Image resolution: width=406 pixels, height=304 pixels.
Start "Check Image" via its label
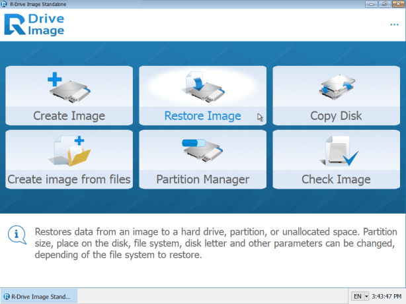336,179
